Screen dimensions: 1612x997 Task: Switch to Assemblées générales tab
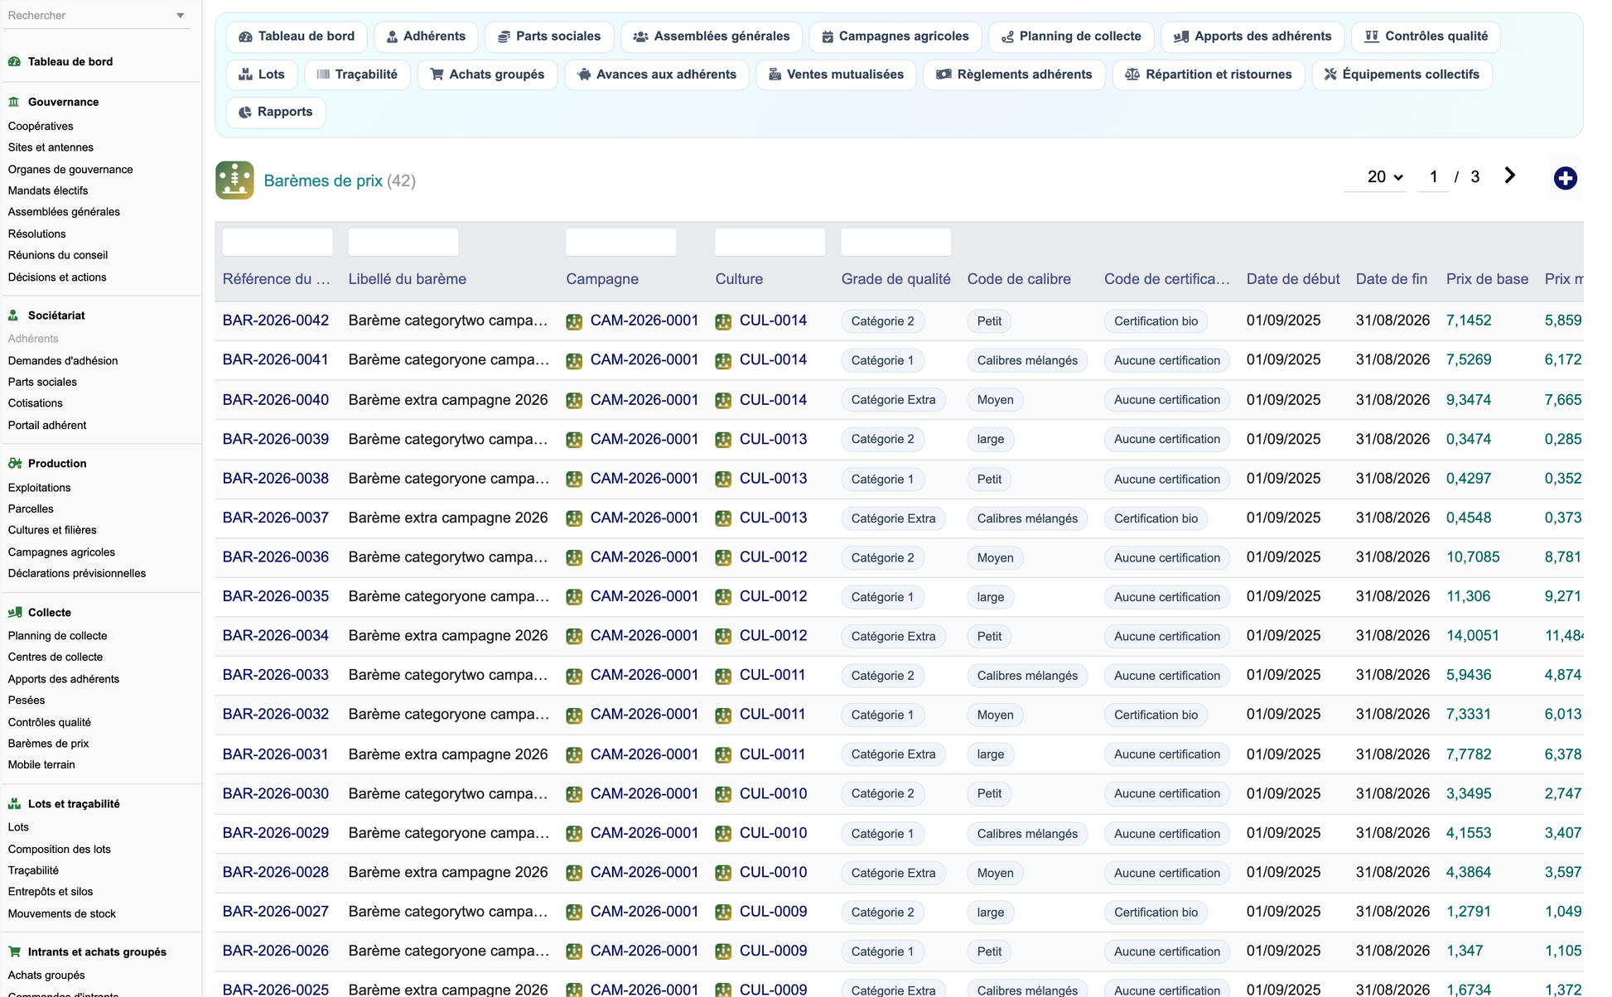click(712, 36)
